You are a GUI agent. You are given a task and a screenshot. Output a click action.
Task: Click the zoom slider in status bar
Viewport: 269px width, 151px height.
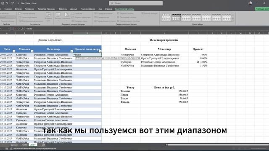(258, 148)
